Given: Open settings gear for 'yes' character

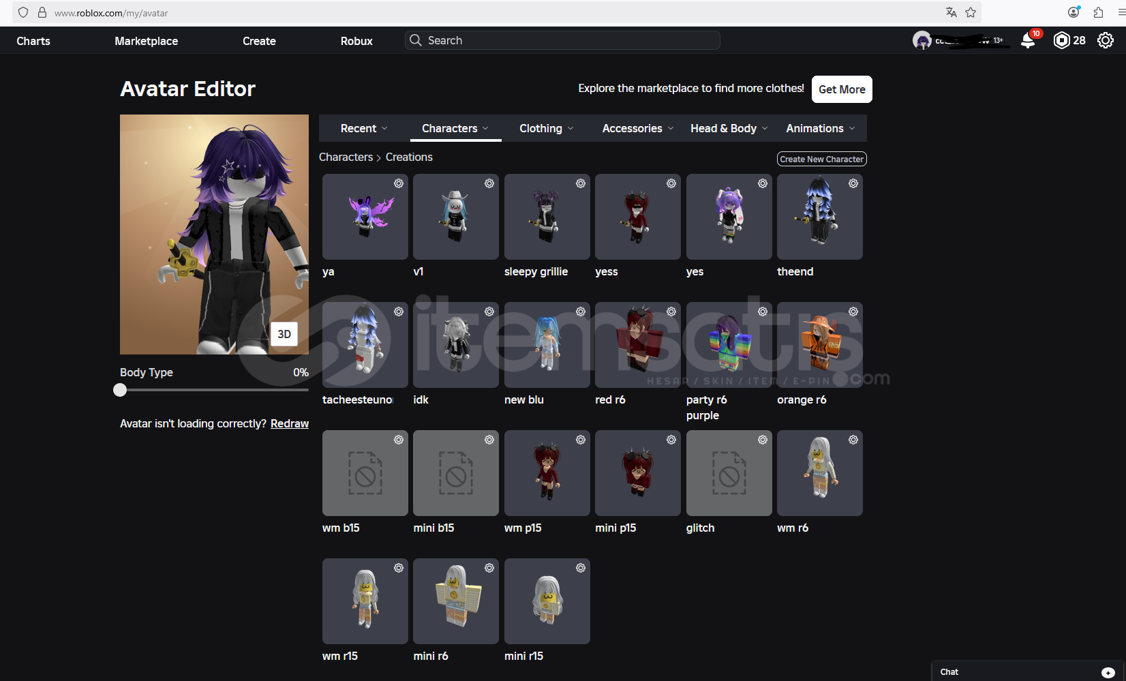Looking at the screenshot, I should (x=763, y=183).
